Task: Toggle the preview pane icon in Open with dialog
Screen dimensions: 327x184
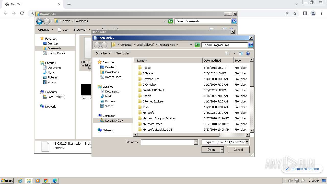Action: click(x=241, y=53)
